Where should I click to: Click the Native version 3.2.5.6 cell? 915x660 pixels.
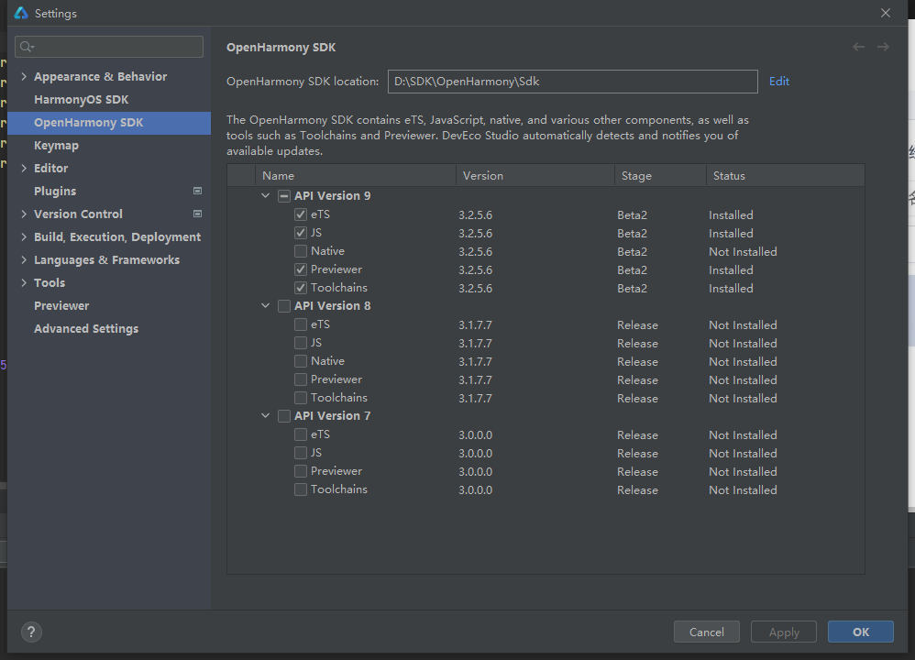[476, 251]
